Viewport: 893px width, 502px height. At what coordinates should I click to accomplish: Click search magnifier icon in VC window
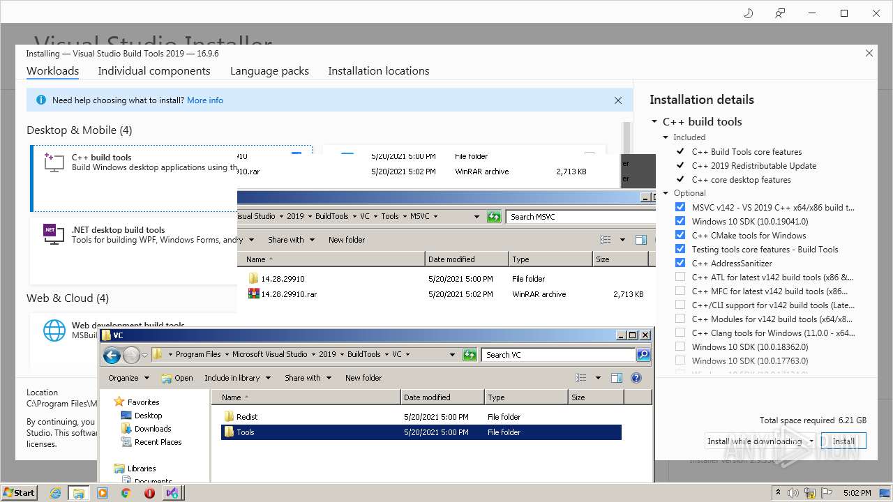pyautogui.click(x=643, y=355)
